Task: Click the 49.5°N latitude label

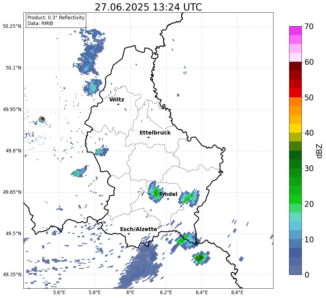Action: tap(13, 233)
